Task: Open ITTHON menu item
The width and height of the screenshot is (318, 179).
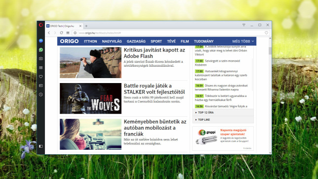Action: [x=90, y=41]
